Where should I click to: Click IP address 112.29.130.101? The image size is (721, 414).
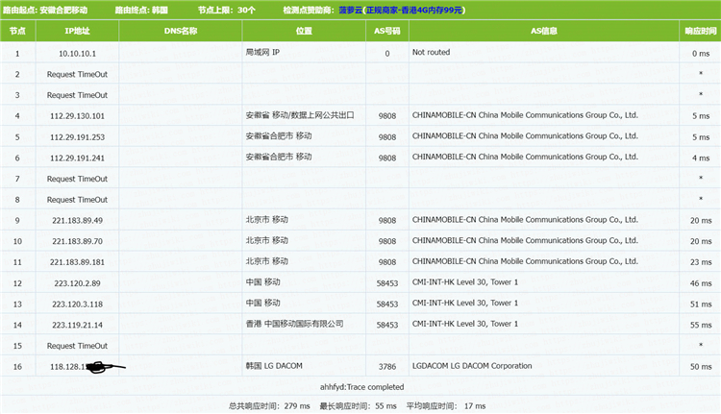(x=77, y=115)
